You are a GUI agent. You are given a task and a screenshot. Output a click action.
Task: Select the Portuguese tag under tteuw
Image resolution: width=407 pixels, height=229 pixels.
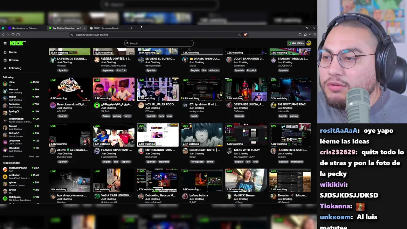pos(197,162)
